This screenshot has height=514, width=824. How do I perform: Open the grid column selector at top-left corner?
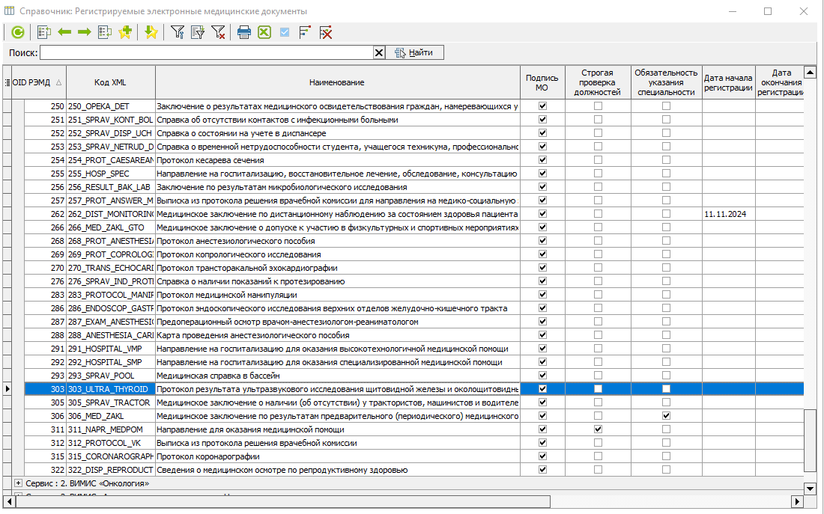pyautogui.click(x=7, y=82)
